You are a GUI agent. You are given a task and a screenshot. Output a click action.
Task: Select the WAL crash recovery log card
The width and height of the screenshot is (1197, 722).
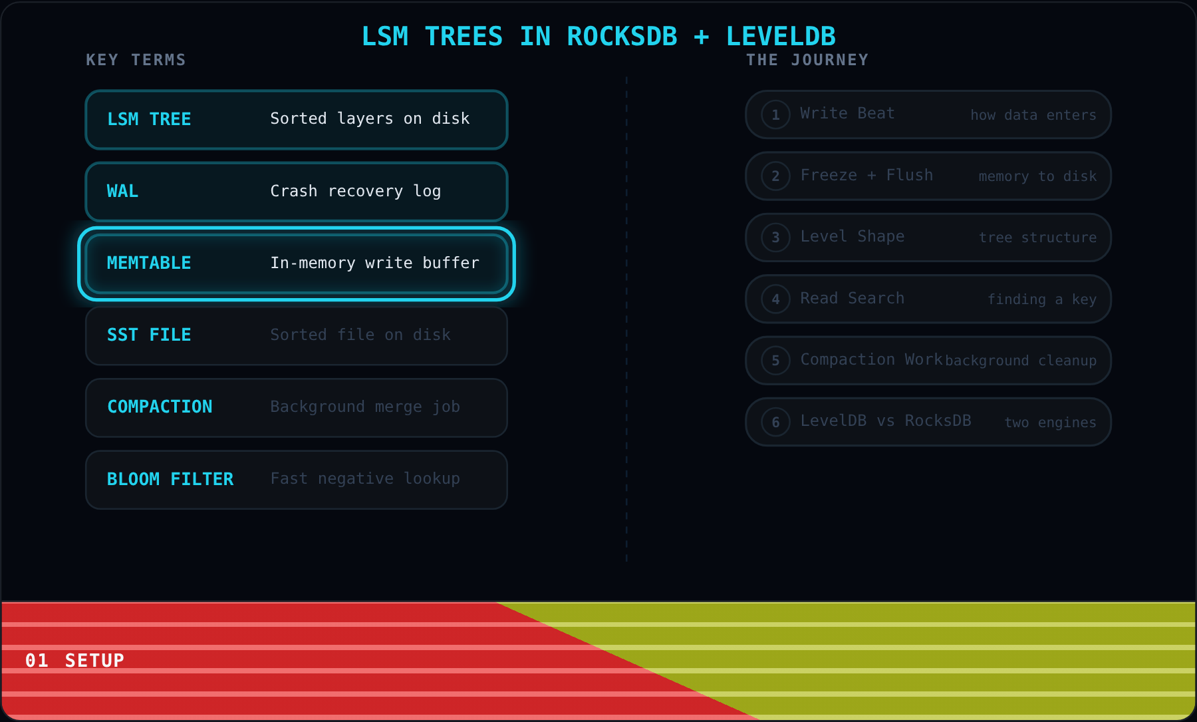(297, 192)
